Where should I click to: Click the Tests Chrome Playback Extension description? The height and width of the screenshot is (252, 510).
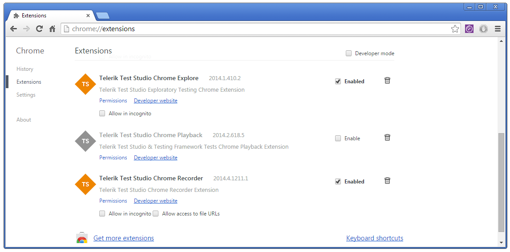pos(194,147)
